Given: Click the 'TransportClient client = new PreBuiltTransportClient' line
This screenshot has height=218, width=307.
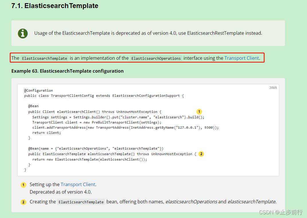Looking at the screenshot, I should (97, 122).
